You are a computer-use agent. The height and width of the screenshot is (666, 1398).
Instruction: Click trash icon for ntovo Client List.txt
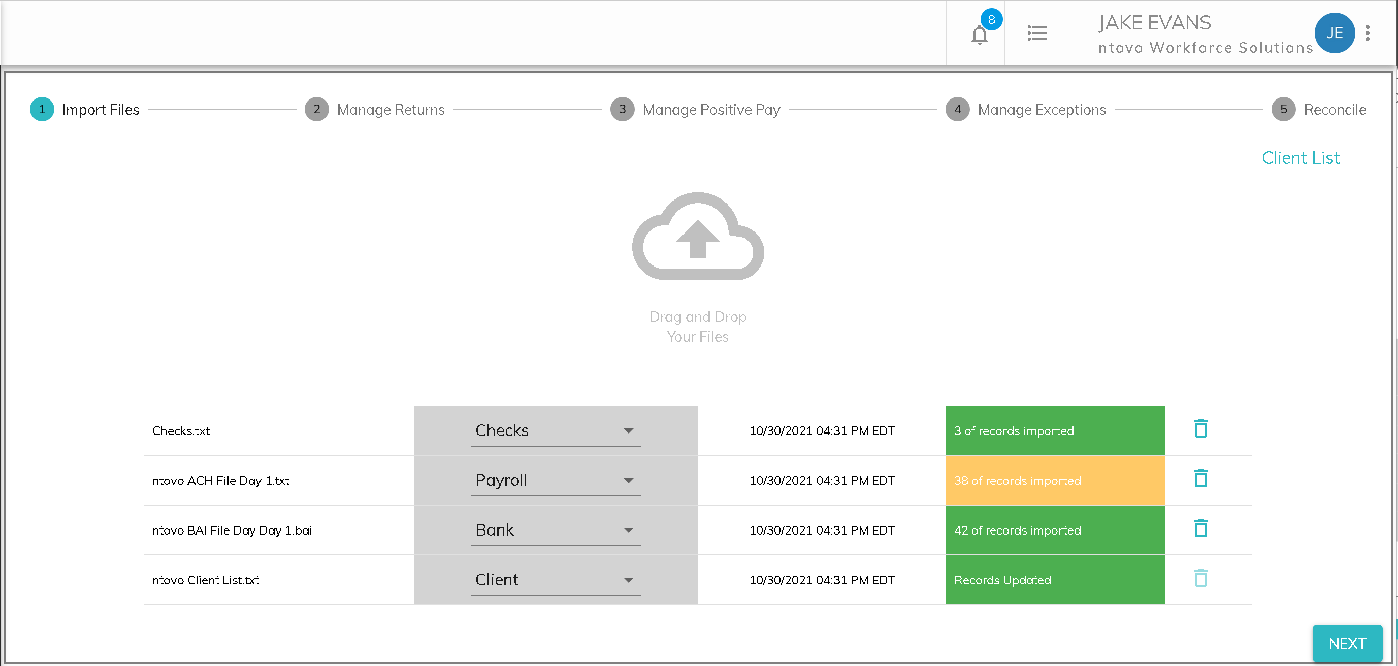[1200, 578]
